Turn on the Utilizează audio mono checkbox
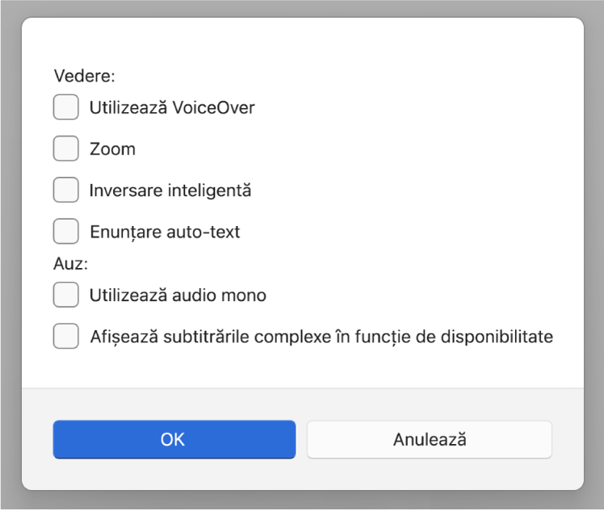The width and height of the screenshot is (604, 511). (x=66, y=295)
